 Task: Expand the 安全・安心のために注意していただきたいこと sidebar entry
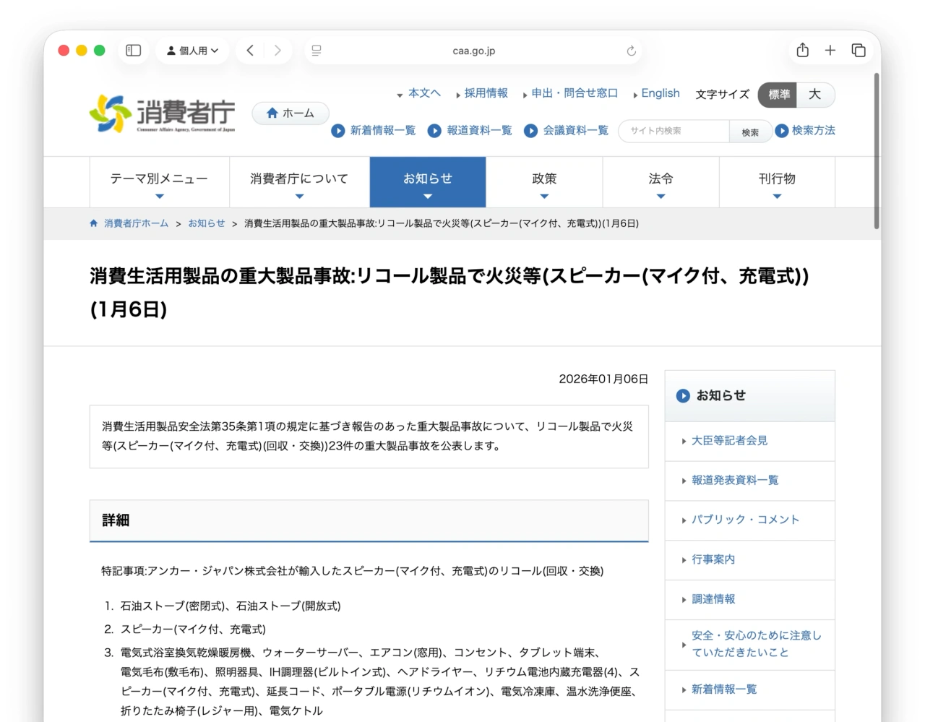[756, 644]
